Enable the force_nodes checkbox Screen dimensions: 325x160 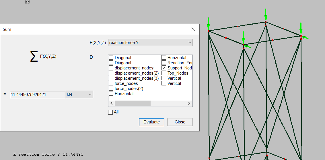point(111,83)
